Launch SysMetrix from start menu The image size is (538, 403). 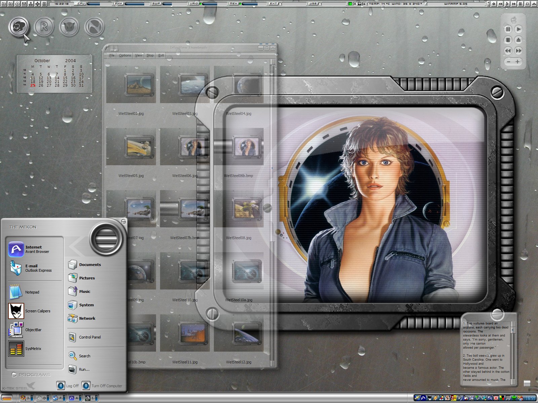(35, 349)
